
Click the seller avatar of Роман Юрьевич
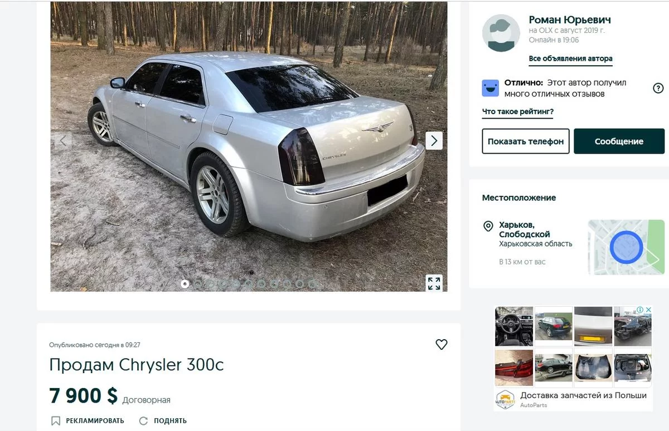[501, 33]
